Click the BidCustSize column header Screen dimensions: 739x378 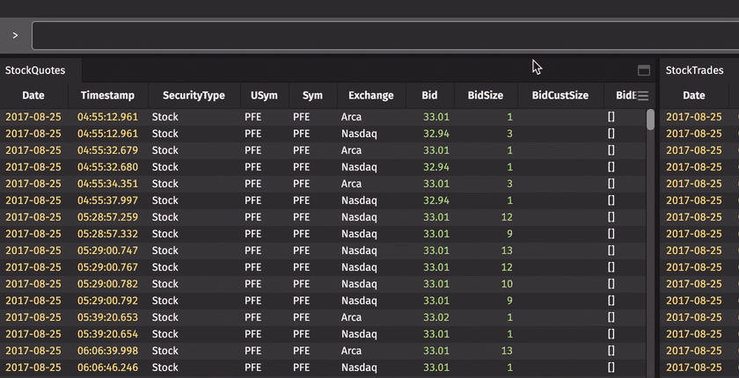(560, 96)
